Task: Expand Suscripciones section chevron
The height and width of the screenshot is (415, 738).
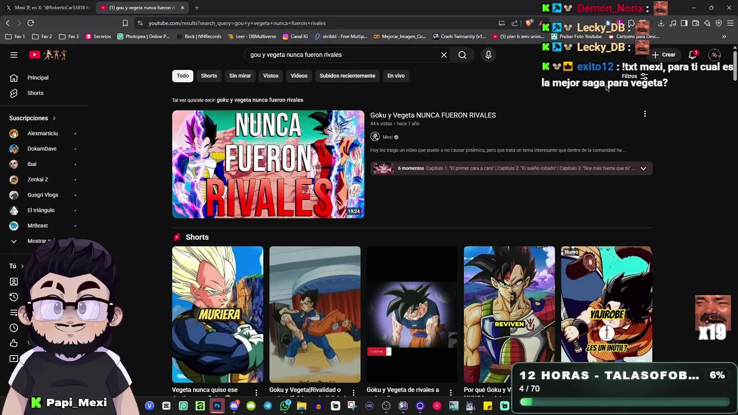Action: [x=54, y=118]
